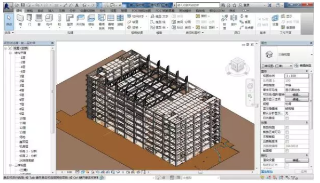Collapse the 3D Views tree node
320x183 pixels.
(x=10, y=165)
